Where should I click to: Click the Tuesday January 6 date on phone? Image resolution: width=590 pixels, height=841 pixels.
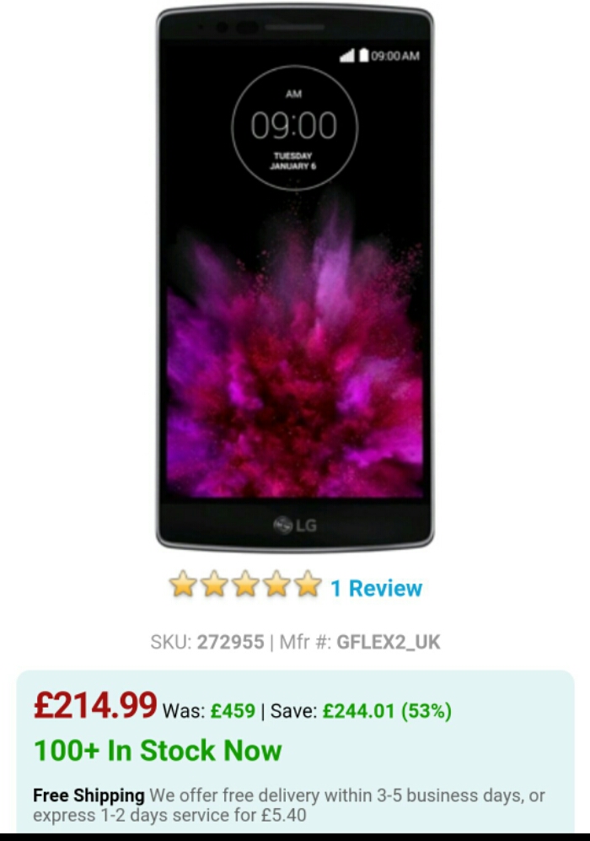coord(293,161)
